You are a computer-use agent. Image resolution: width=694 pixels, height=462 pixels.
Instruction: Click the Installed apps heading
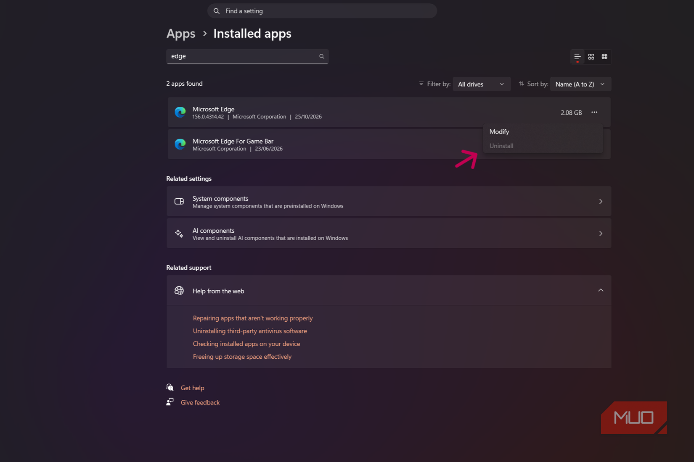coord(252,34)
